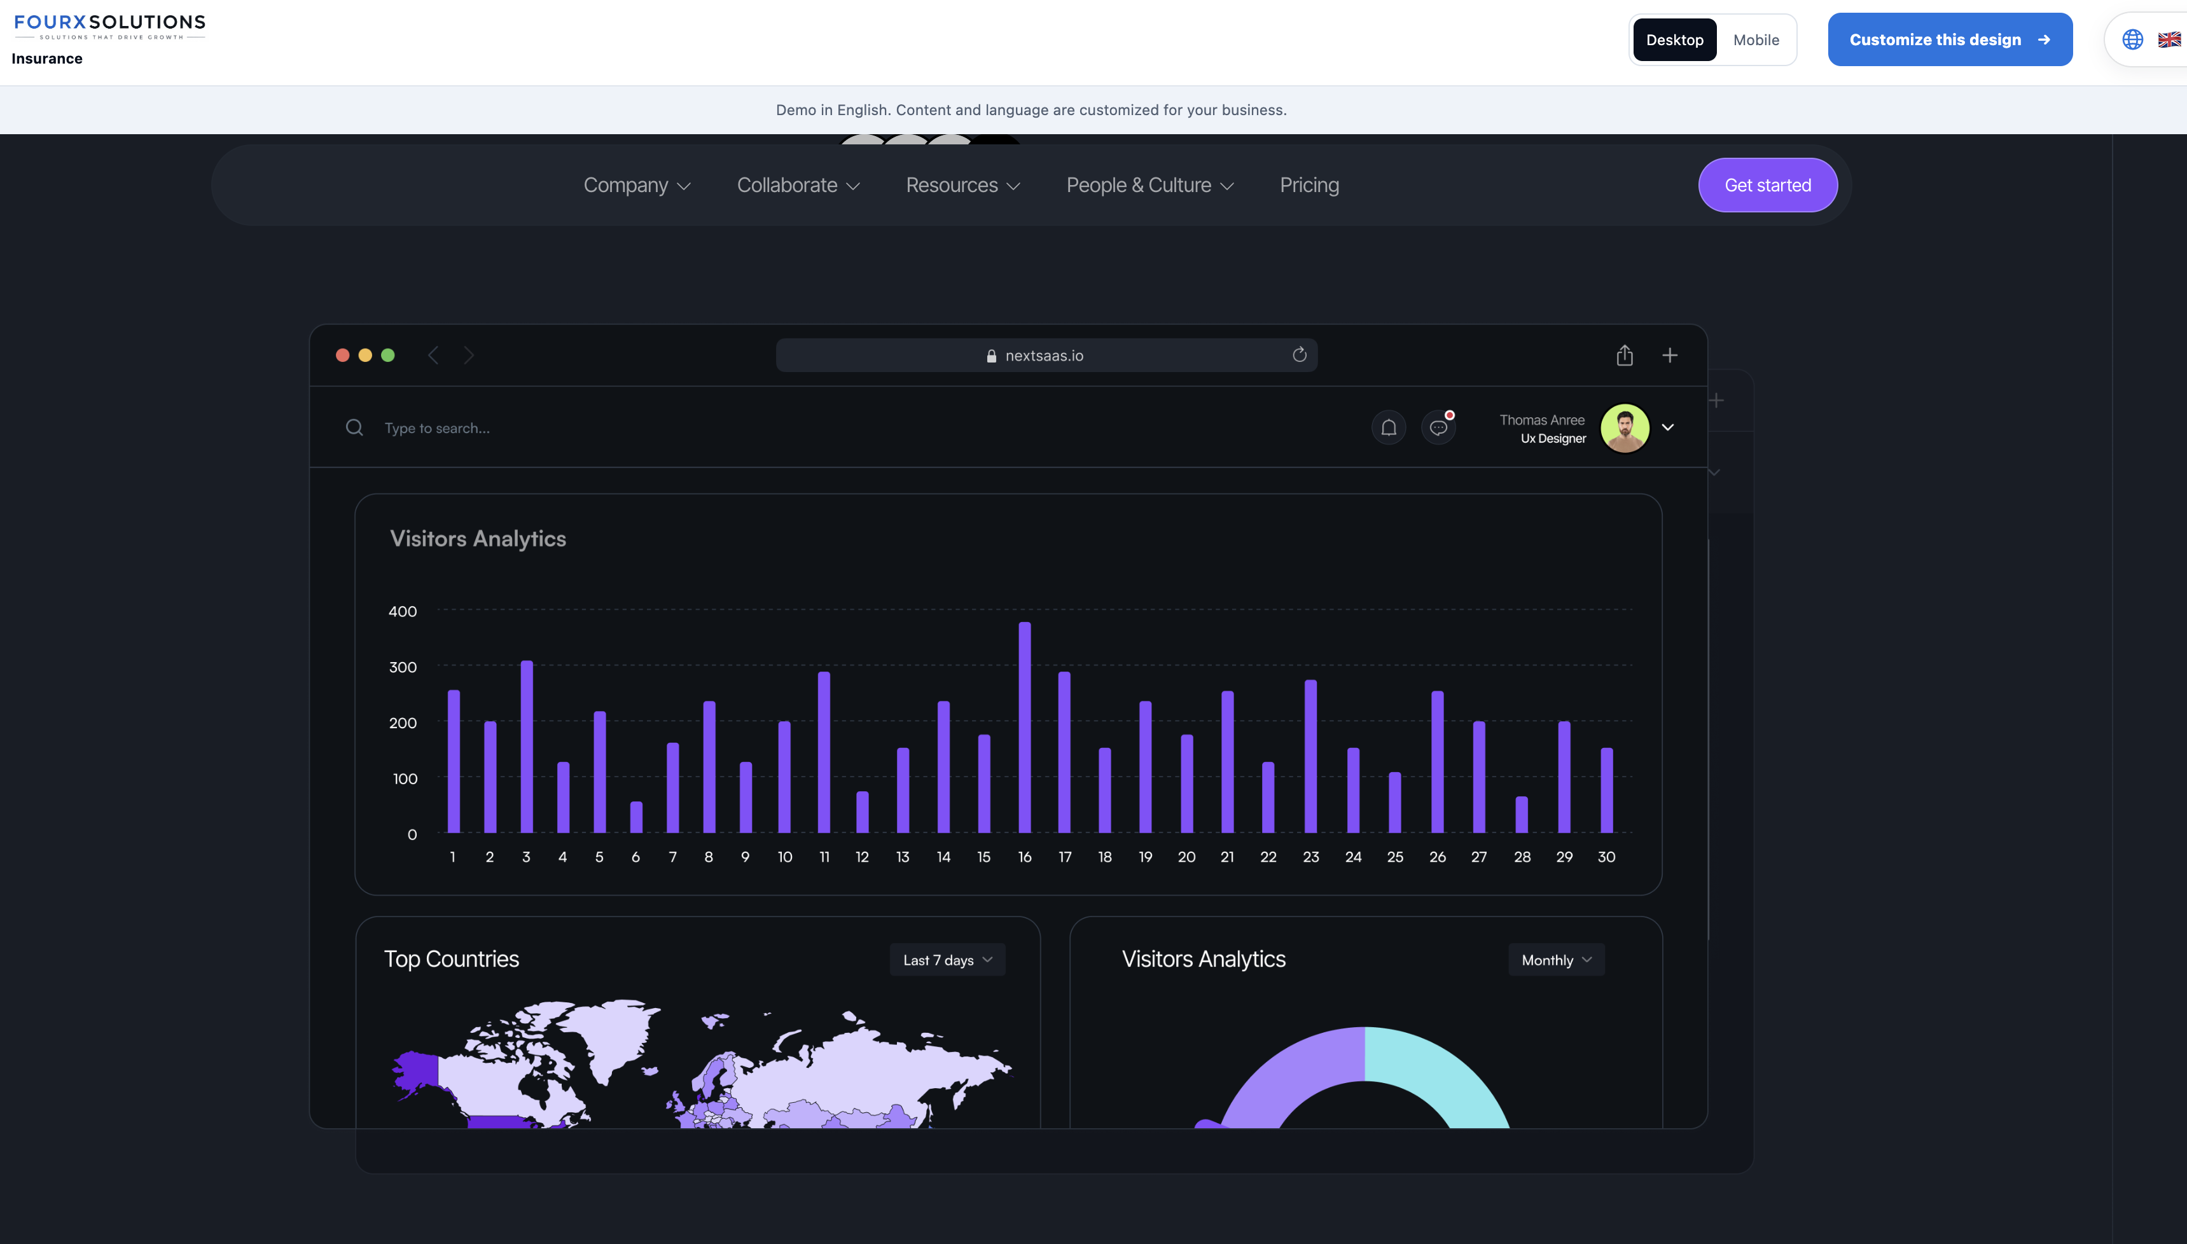Expand the Resources menu
2187x1244 pixels.
pos(963,186)
